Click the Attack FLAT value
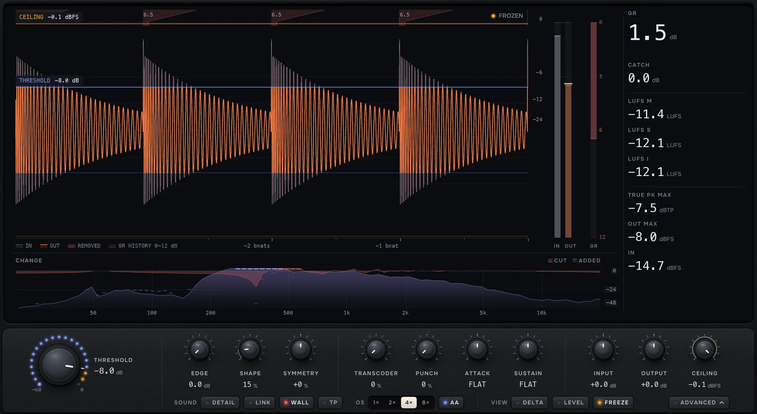The height and width of the screenshot is (414, 757). 477,385
